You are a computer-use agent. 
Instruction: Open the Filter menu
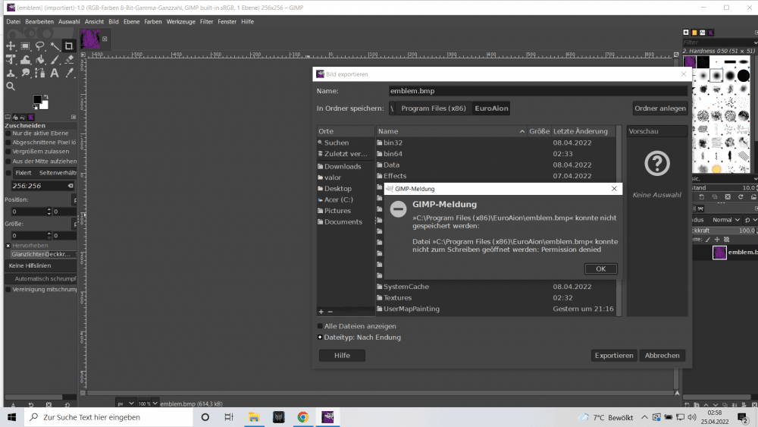point(206,22)
